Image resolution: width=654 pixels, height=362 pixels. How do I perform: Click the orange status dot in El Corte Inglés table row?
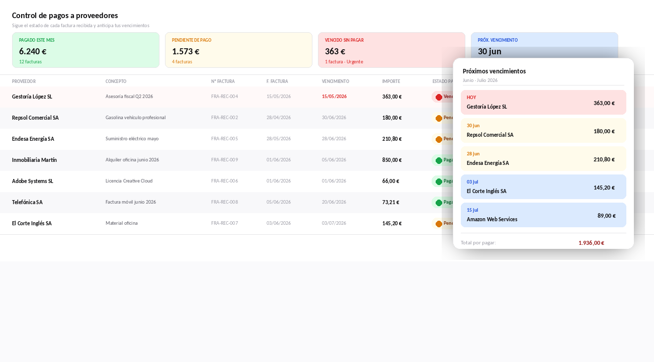[x=439, y=224]
